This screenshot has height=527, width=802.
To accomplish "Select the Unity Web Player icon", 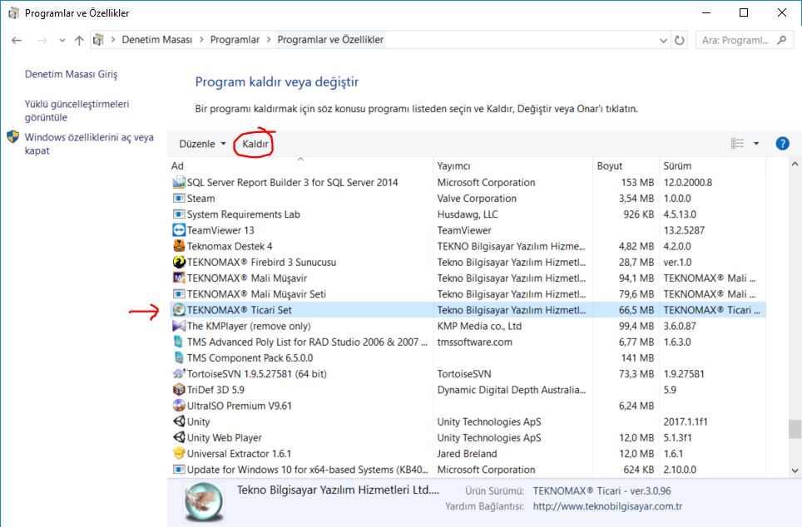I will pos(179,438).
